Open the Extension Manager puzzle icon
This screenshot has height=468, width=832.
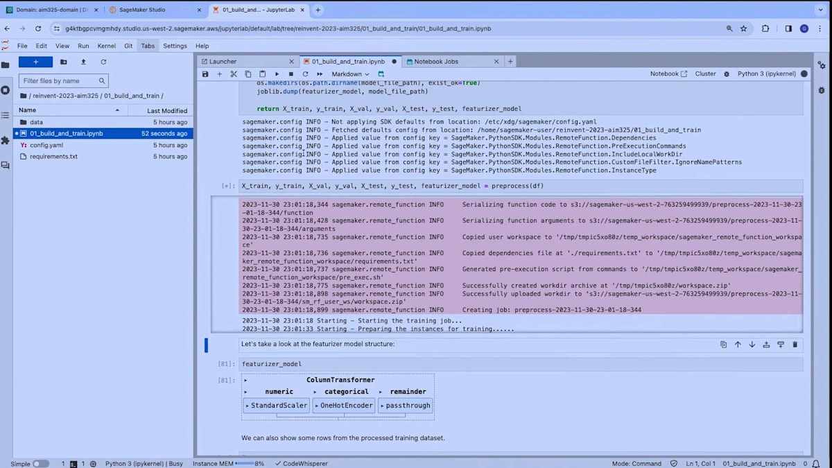[x=6, y=140]
